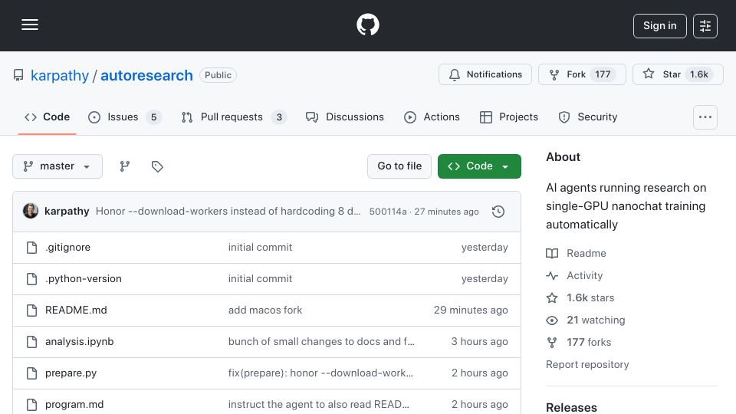Open the Readme link in About
This screenshot has height=414, width=736.
tap(576, 254)
